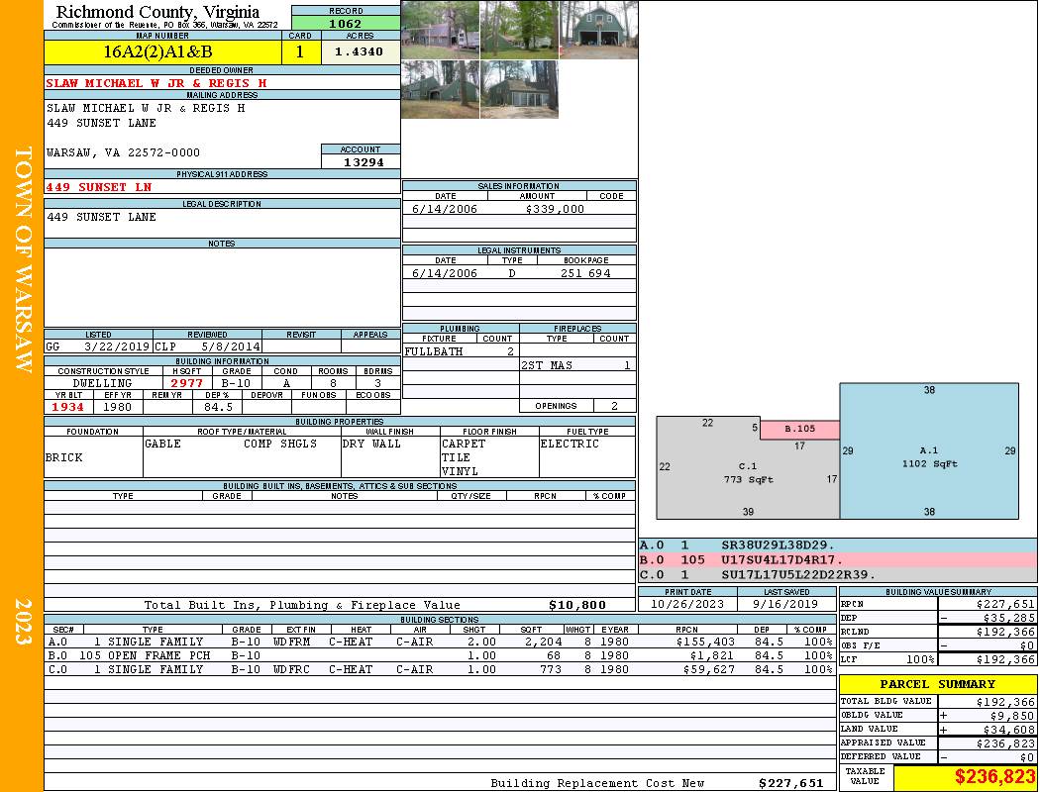Select FULLBATH plumbing fixture entry
The width and height of the screenshot is (1040, 792).
(434, 351)
